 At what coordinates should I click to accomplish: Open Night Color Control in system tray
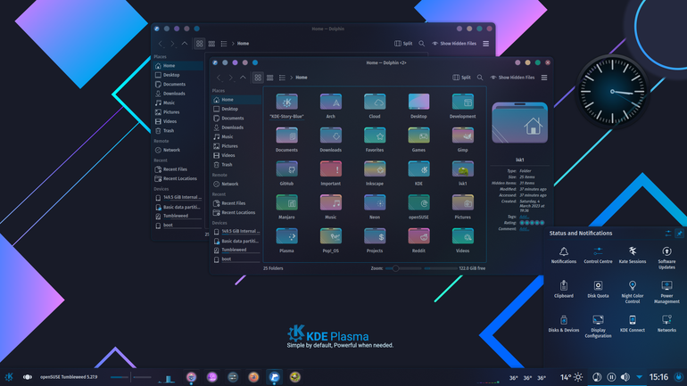click(x=633, y=292)
